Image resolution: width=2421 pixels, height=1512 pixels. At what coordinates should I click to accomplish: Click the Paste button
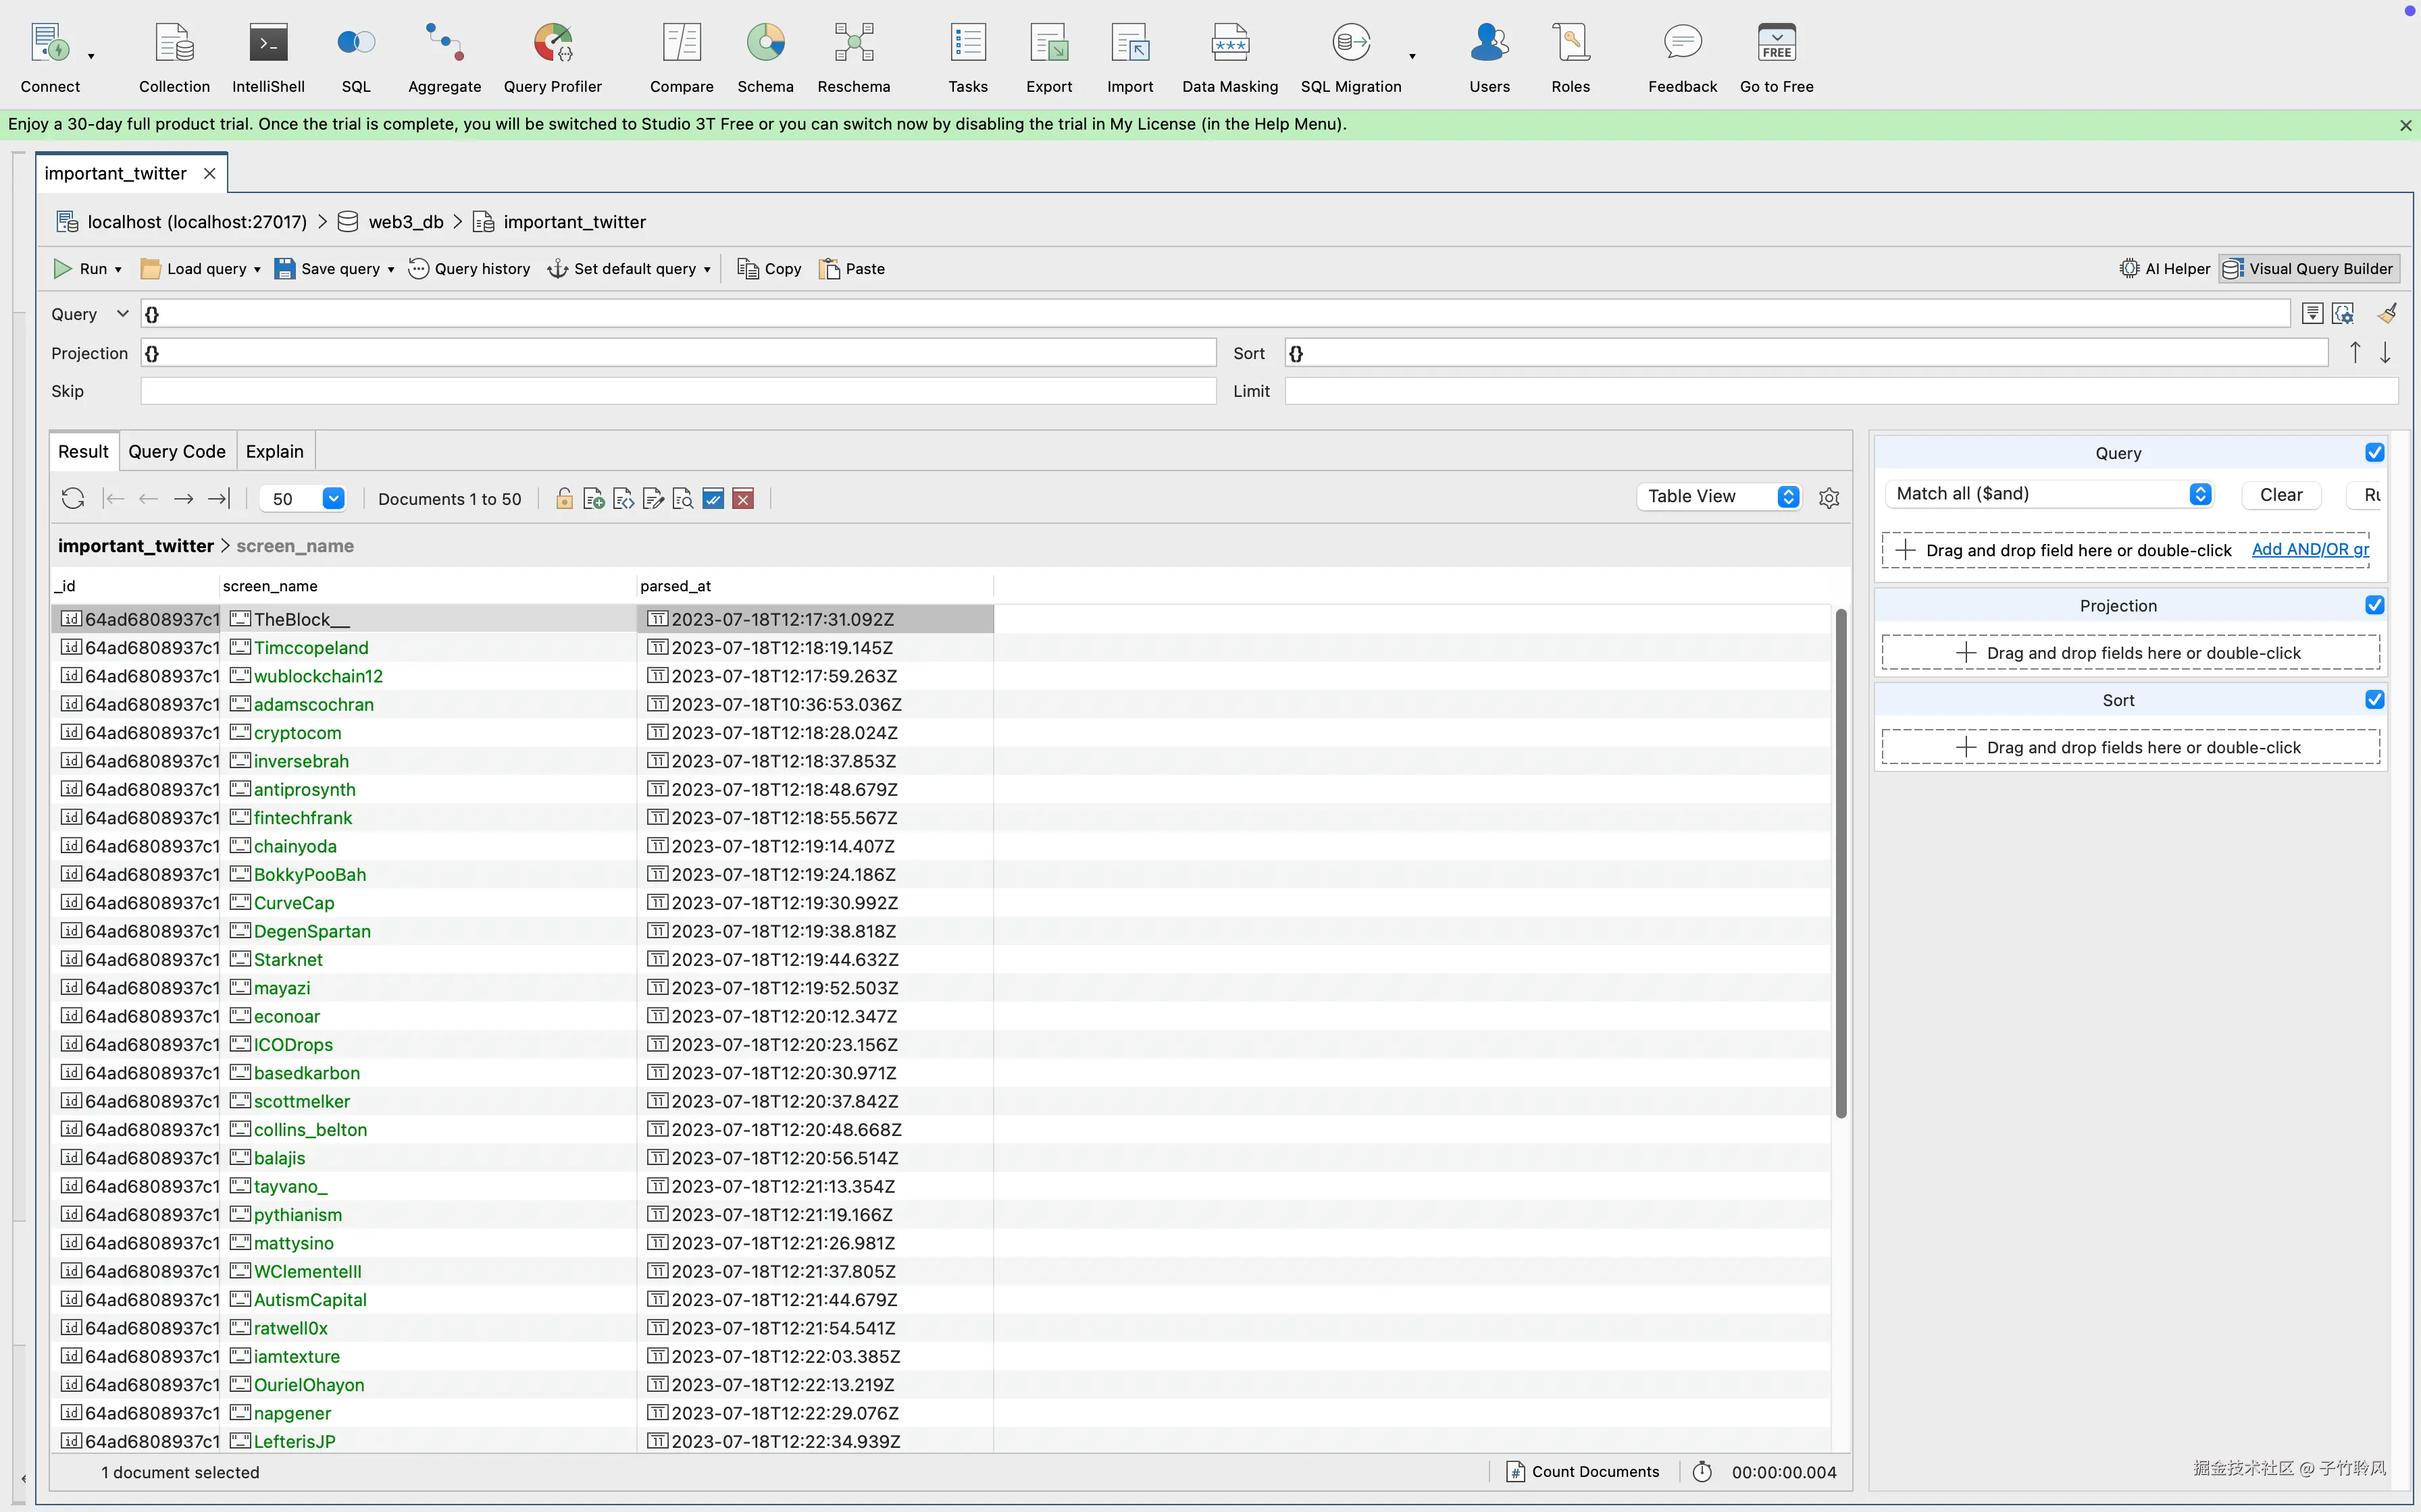click(x=852, y=268)
